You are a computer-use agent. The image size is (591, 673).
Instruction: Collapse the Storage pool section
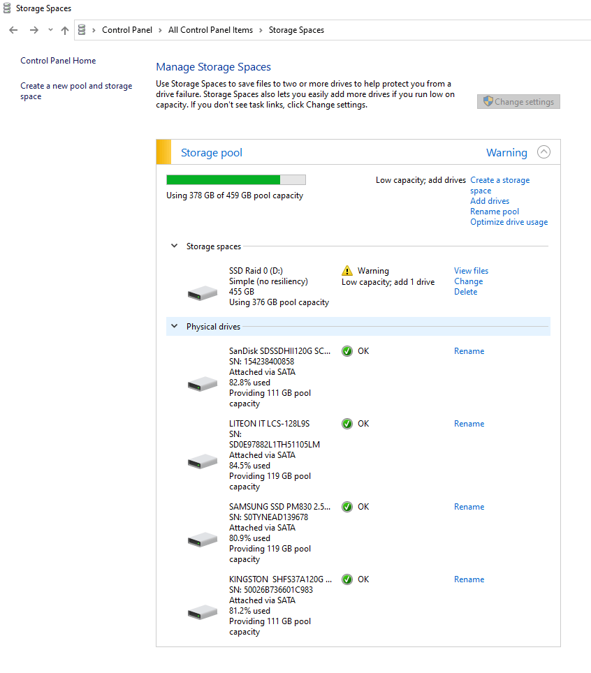[543, 151]
